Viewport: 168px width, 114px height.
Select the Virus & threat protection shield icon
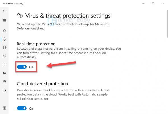[x=4, y=39]
